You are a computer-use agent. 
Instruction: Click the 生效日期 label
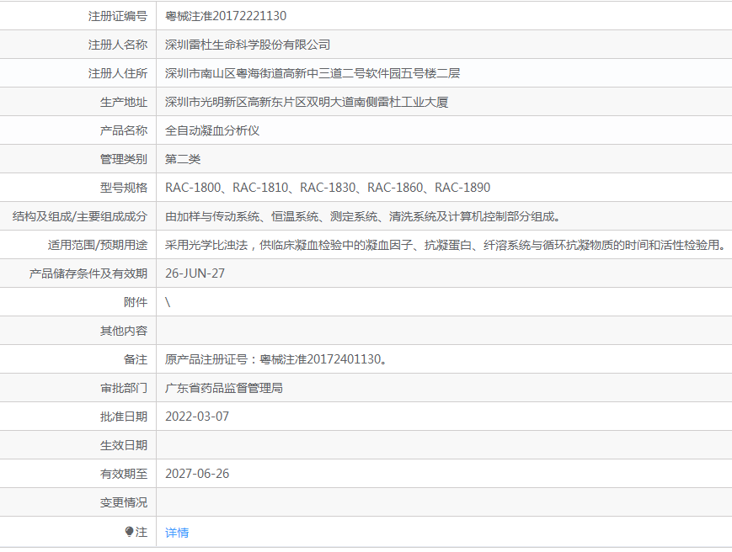point(124,445)
